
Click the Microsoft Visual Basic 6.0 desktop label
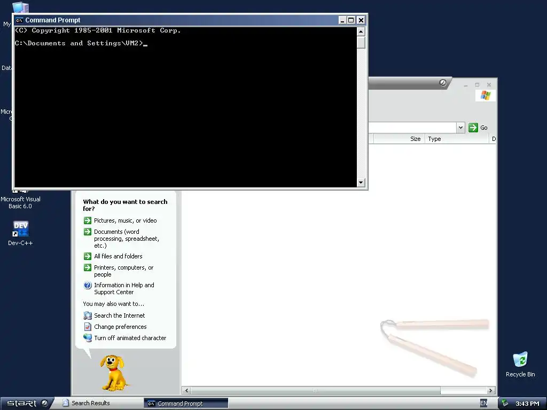point(20,202)
